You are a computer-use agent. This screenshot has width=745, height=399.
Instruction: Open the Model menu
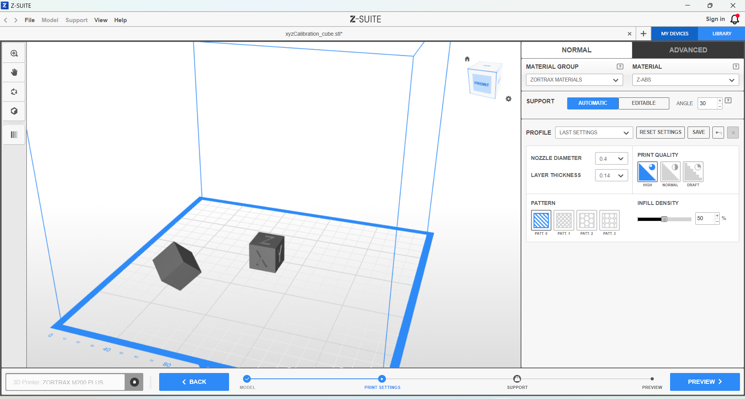pyautogui.click(x=50, y=20)
